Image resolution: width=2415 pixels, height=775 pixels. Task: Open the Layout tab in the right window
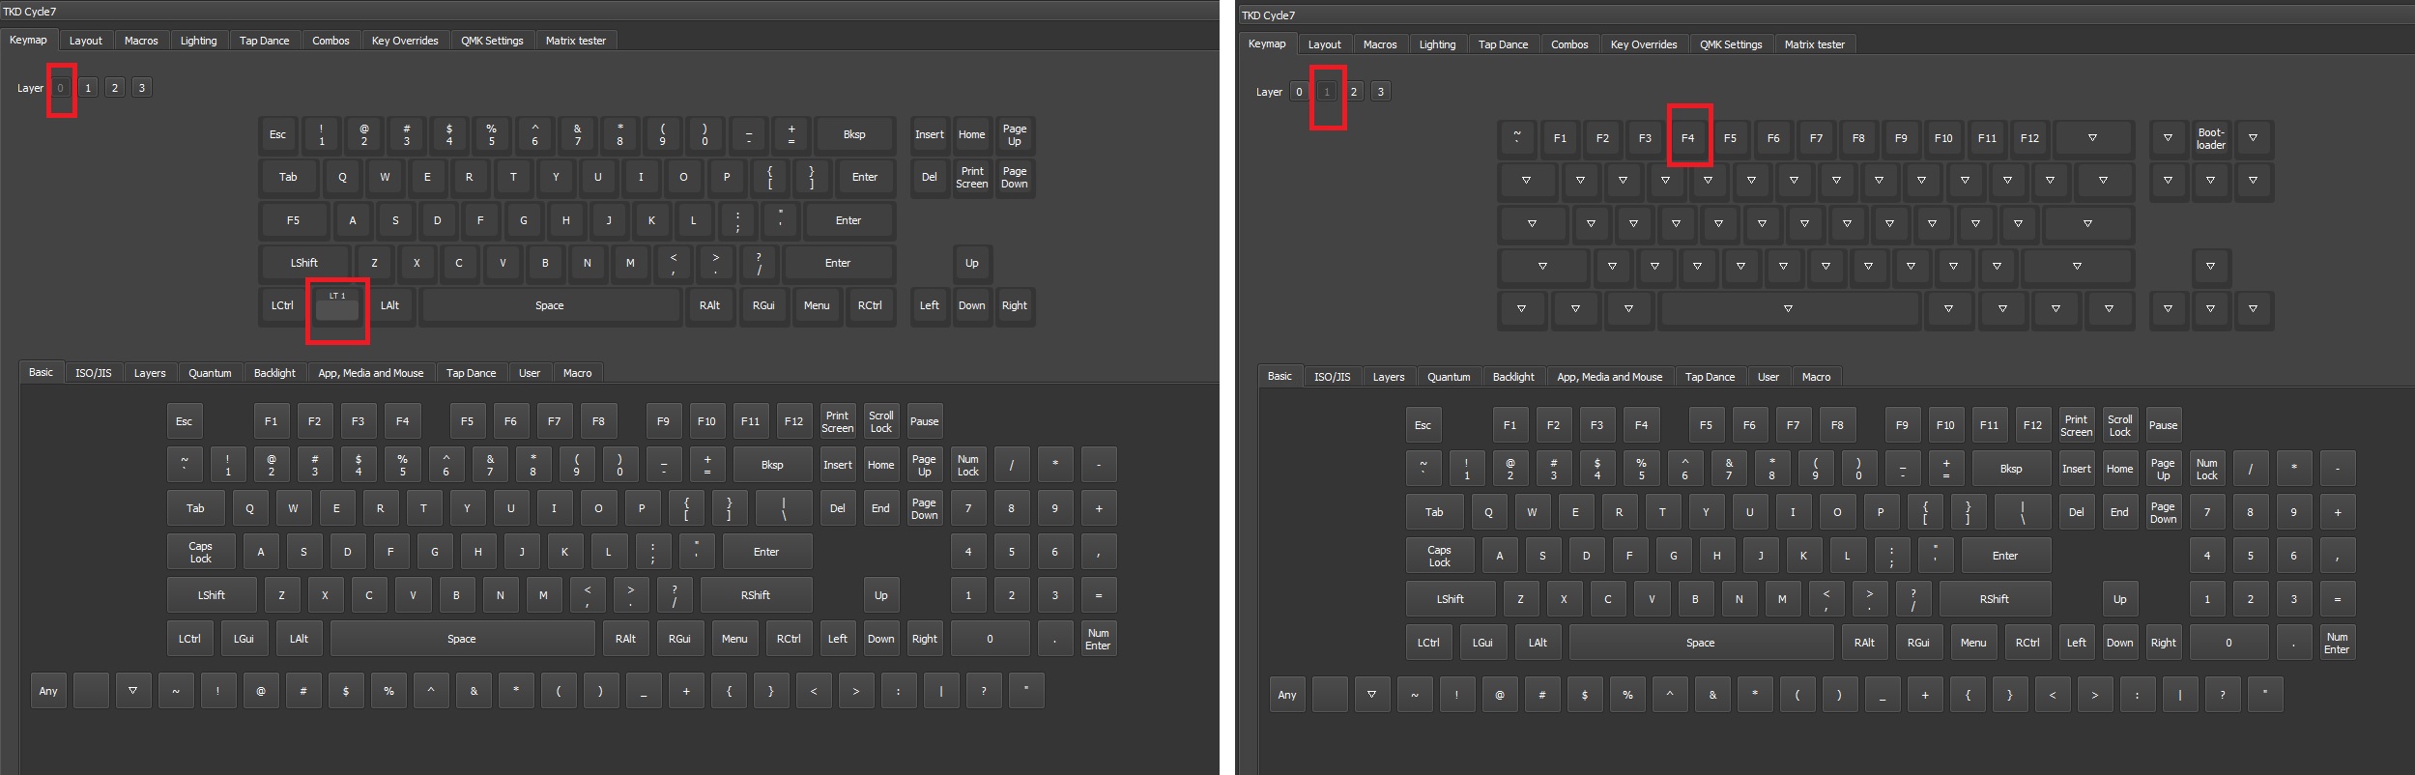(1324, 44)
